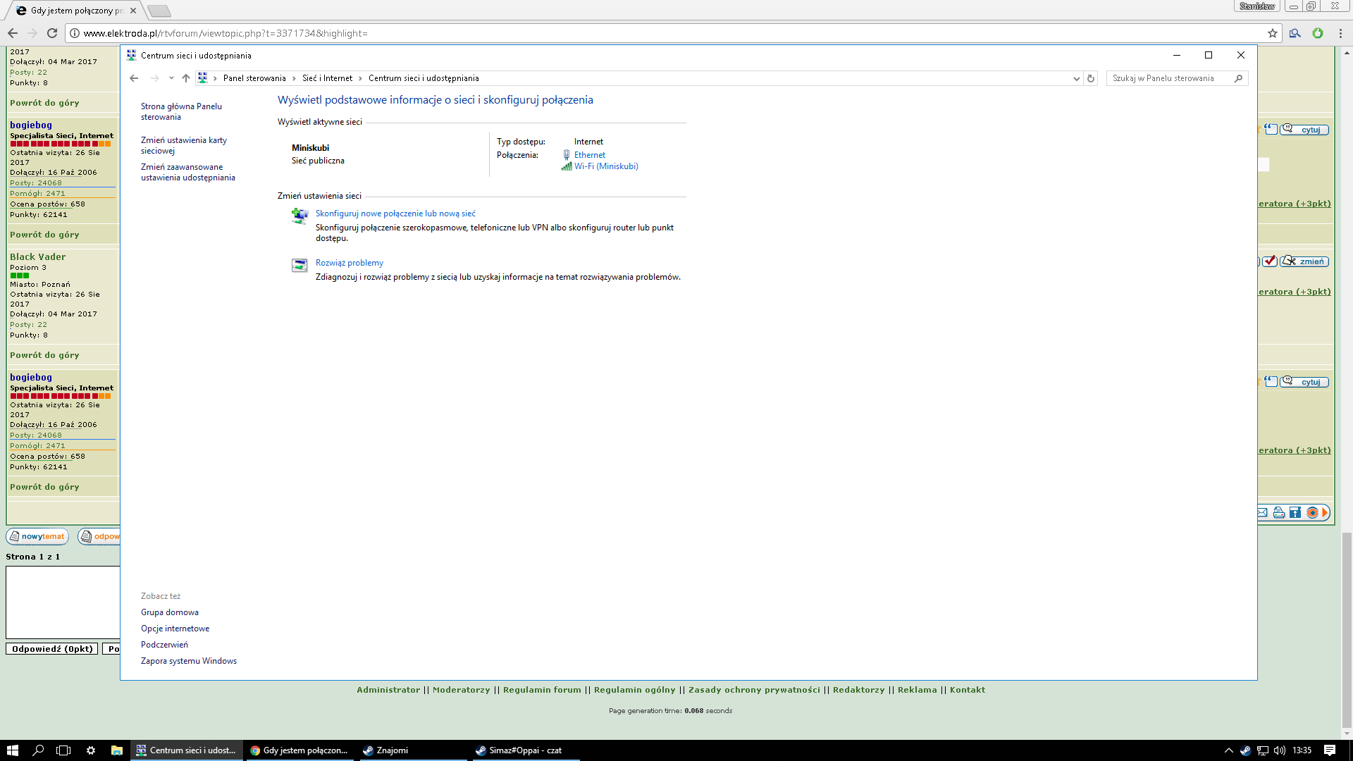This screenshot has height=761, width=1353.
Task: Open Podczerwień settings
Action: (164, 645)
